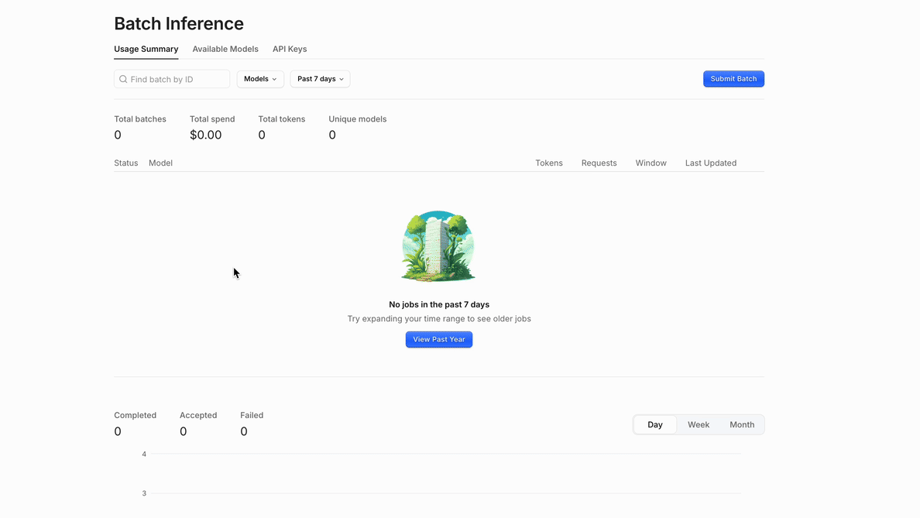Click the Window column header
Viewport: 920px width, 518px height.
point(651,163)
